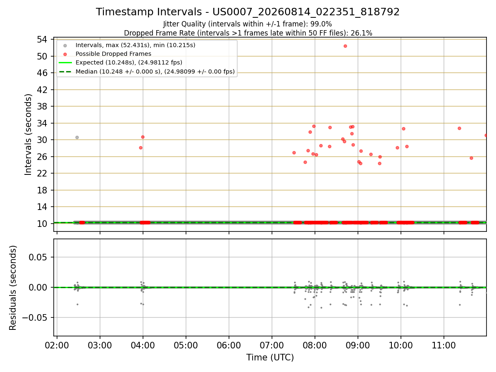Select the 03:00 time tick label
This screenshot has width=496, height=372.
coord(100,345)
